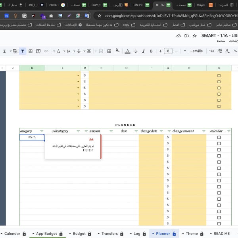Viewport: 238px width, 238px height.
Task: Open the copy bookmarks folder
Action: pyautogui.click(x=129, y=25)
